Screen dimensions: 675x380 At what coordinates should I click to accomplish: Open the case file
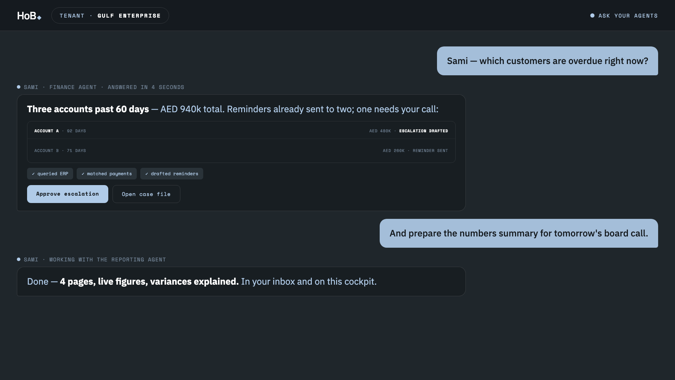click(146, 194)
